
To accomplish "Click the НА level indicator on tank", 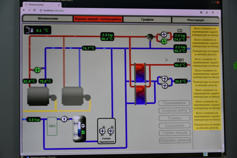I will point(76,134).
